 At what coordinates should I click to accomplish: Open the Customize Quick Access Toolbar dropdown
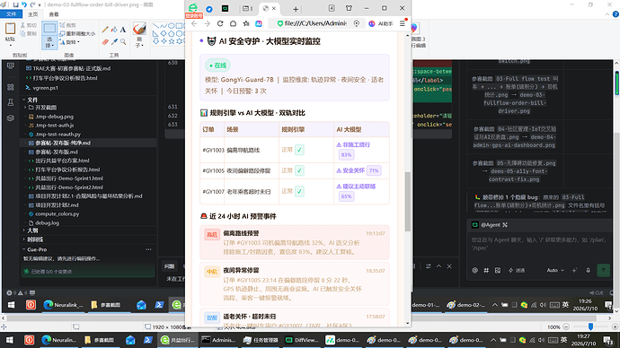(40, 4)
